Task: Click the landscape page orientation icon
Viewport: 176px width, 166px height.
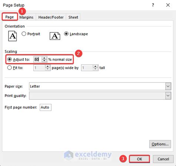Action: (55, 36)
